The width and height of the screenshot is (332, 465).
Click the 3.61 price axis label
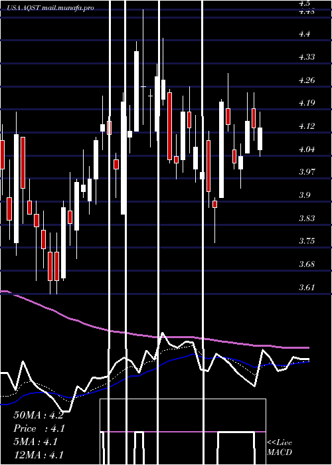click(307, 287)
